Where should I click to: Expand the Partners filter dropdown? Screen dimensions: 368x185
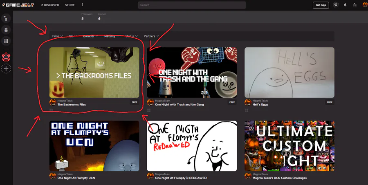point(151,36)
